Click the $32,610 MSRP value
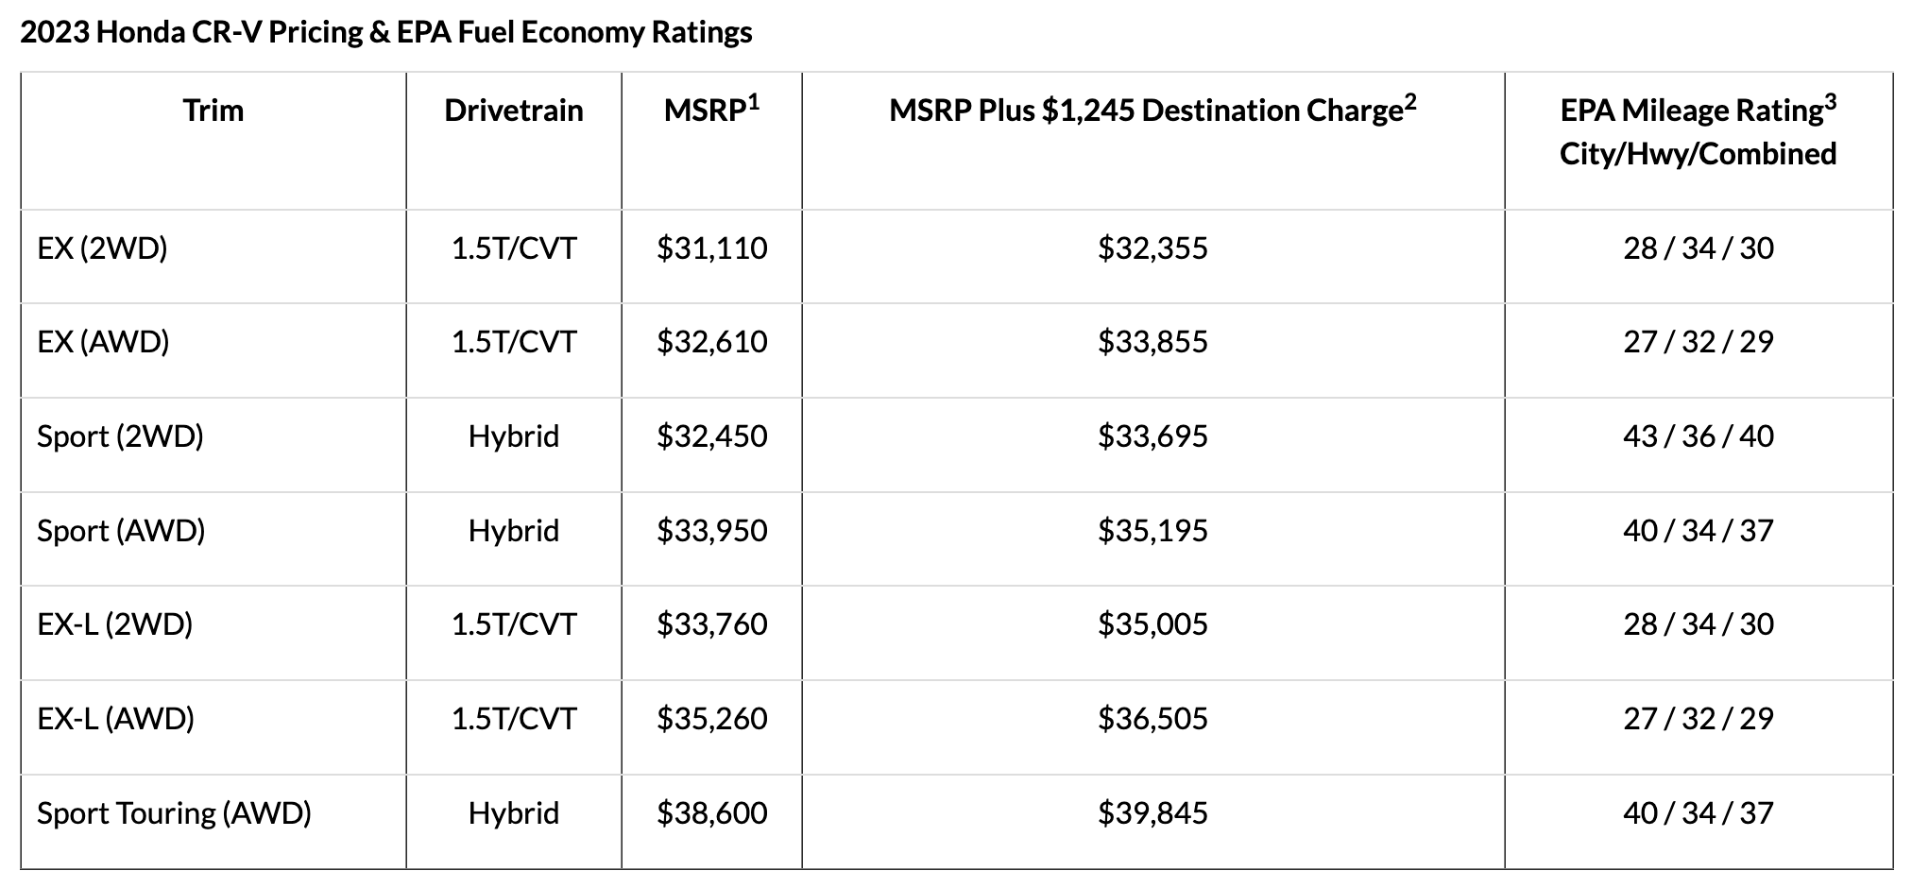The image size is (1929, 888). pos(712,341)
